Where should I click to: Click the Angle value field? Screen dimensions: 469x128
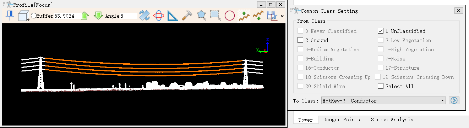tap(128, 16)
